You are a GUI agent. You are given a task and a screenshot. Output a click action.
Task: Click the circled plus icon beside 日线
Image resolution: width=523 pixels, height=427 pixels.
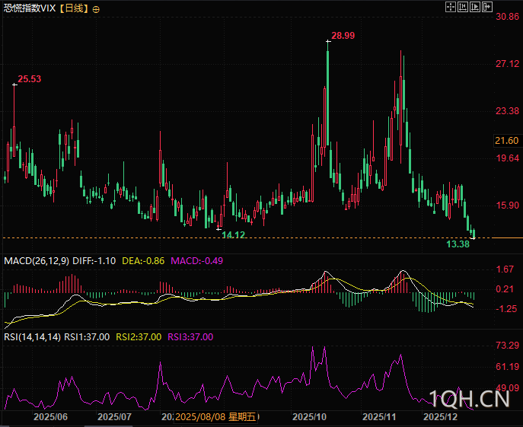[x=96, y=9]
